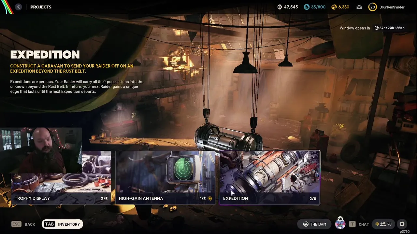Click the DrunkenSynder username

tap(392, 7)
